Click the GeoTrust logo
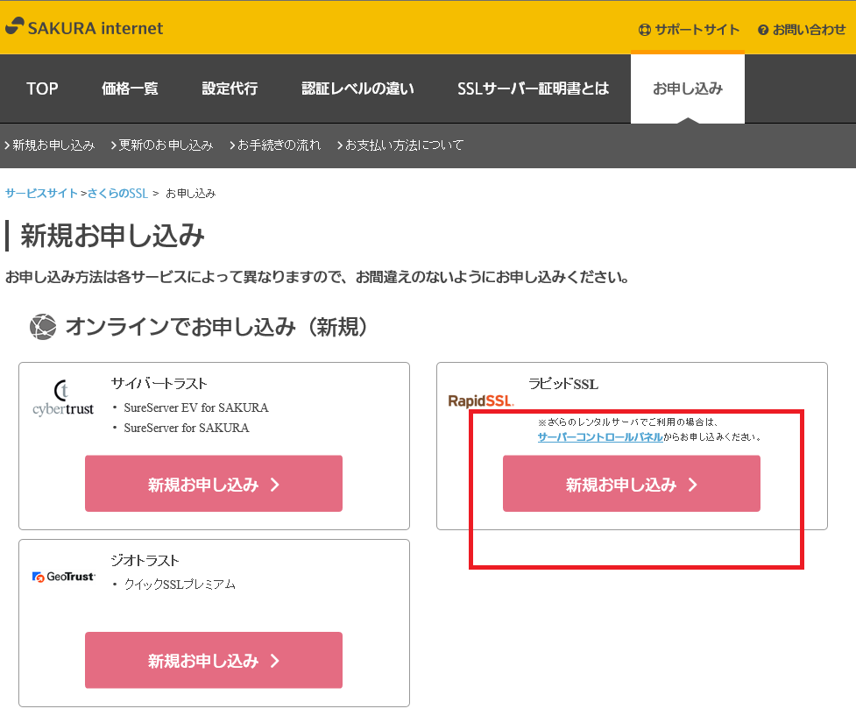 click(64, 577)
